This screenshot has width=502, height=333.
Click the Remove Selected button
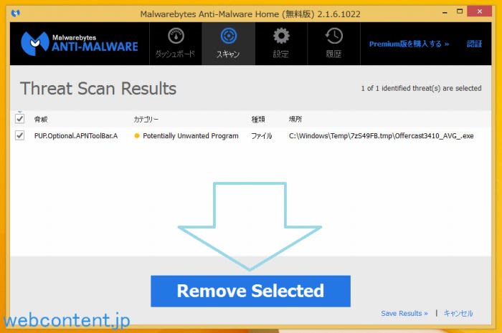250,291
